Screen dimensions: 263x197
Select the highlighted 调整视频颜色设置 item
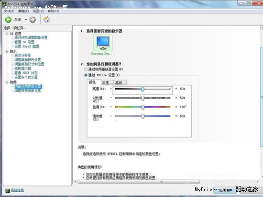coord(28,86)
